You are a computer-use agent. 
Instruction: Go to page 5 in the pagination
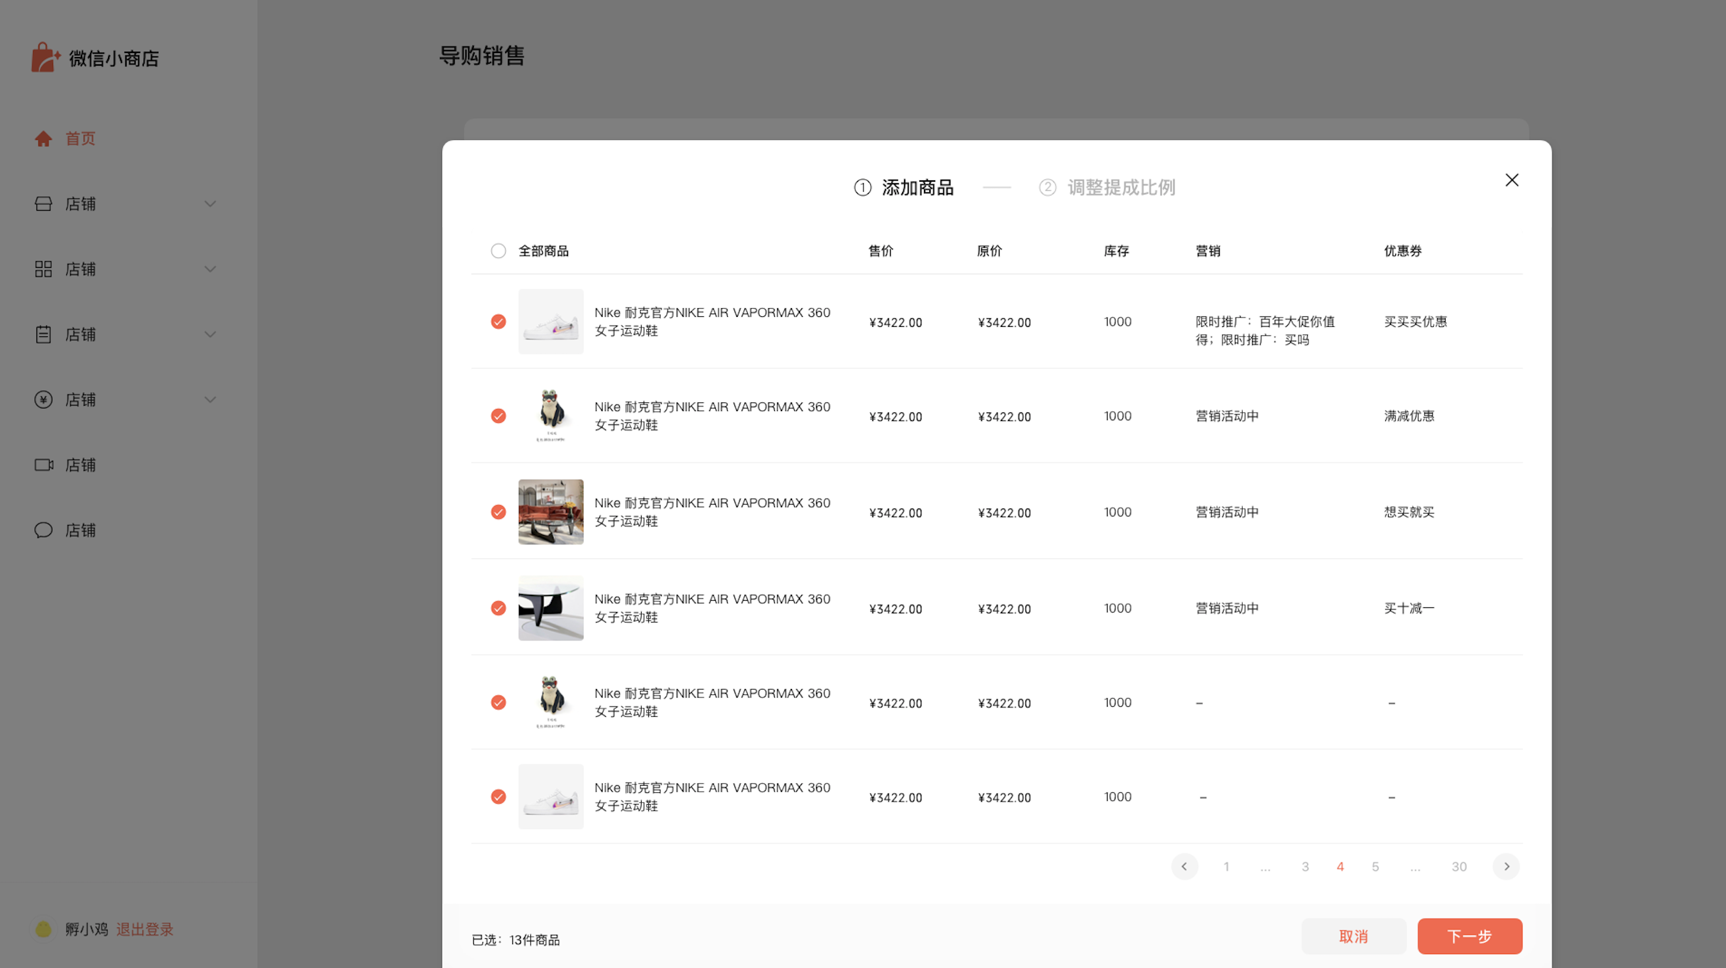1375,866
